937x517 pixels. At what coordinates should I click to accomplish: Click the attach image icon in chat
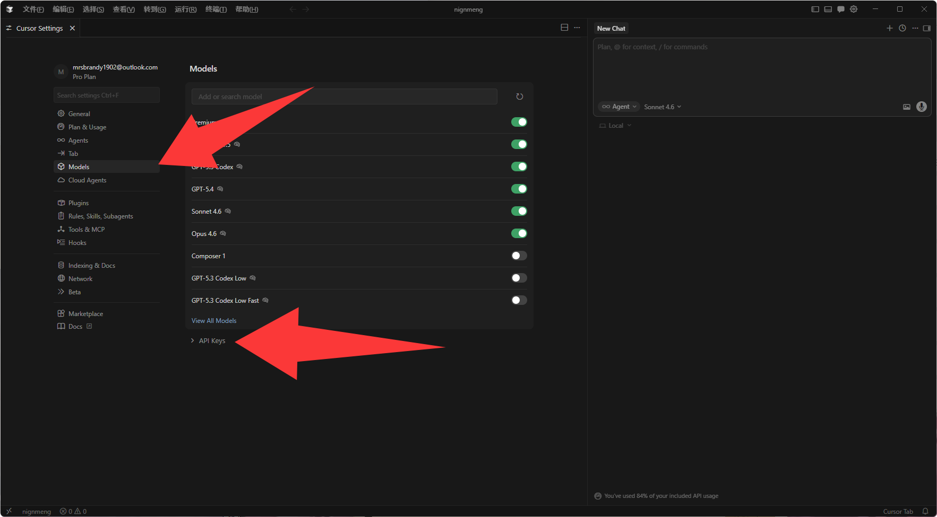click(907, 107)
